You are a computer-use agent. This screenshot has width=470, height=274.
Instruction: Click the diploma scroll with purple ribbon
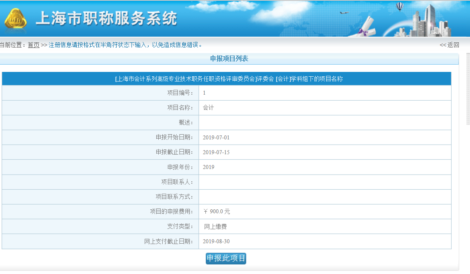(x=367, y=28)
